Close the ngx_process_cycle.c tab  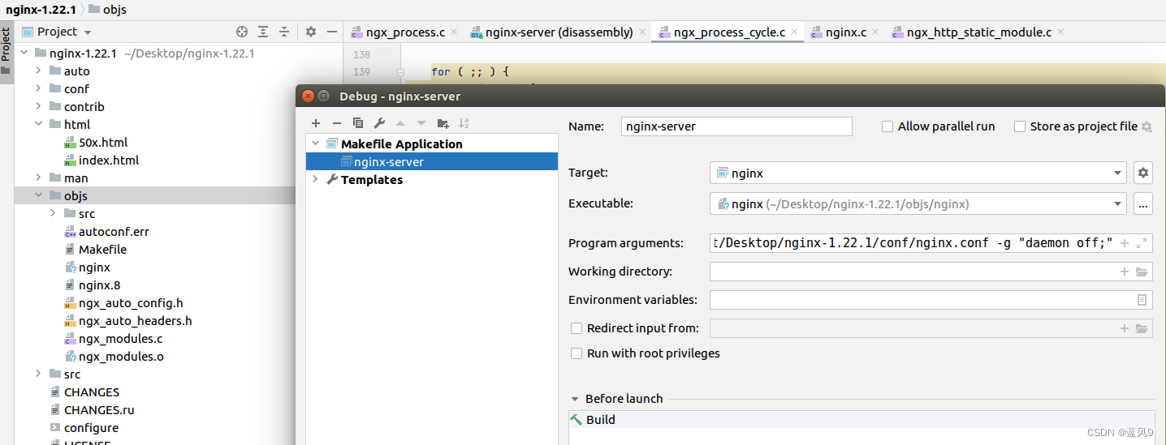[x=795, y=32]
